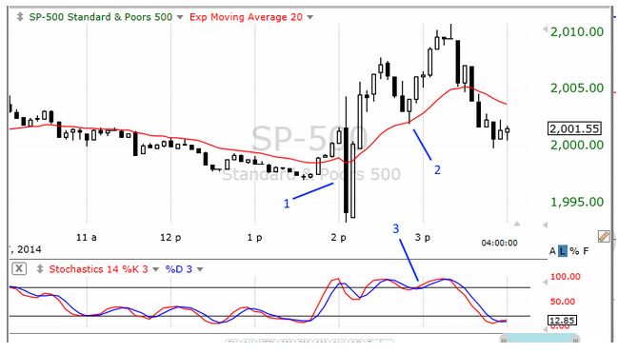Image resolution: width=618 pixels, height=353 pixels.
Task: Click the move handle beside SP-500 label
Action: (20, 17)
